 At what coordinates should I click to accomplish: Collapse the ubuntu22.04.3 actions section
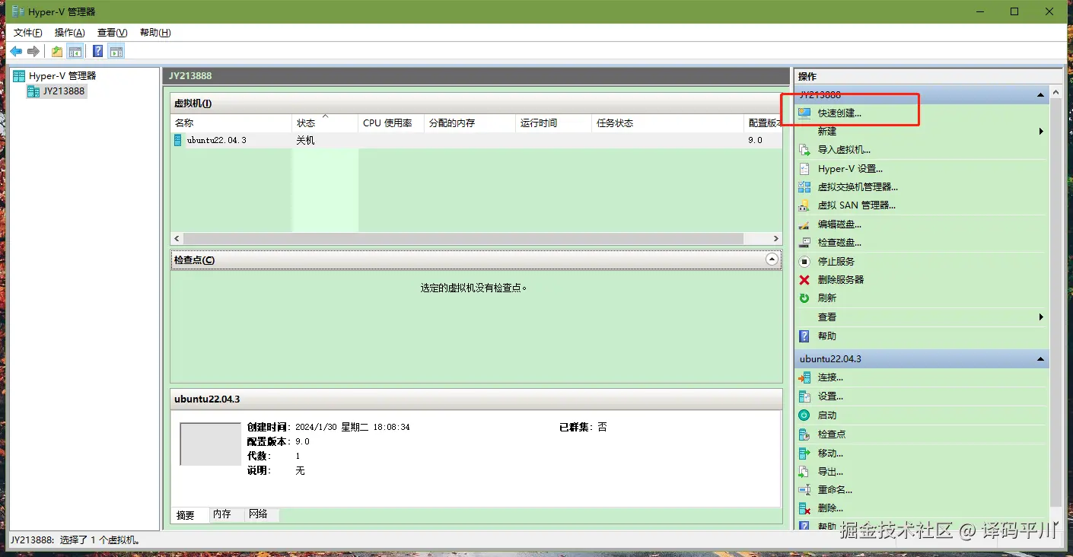click(x=1040, y=358)
